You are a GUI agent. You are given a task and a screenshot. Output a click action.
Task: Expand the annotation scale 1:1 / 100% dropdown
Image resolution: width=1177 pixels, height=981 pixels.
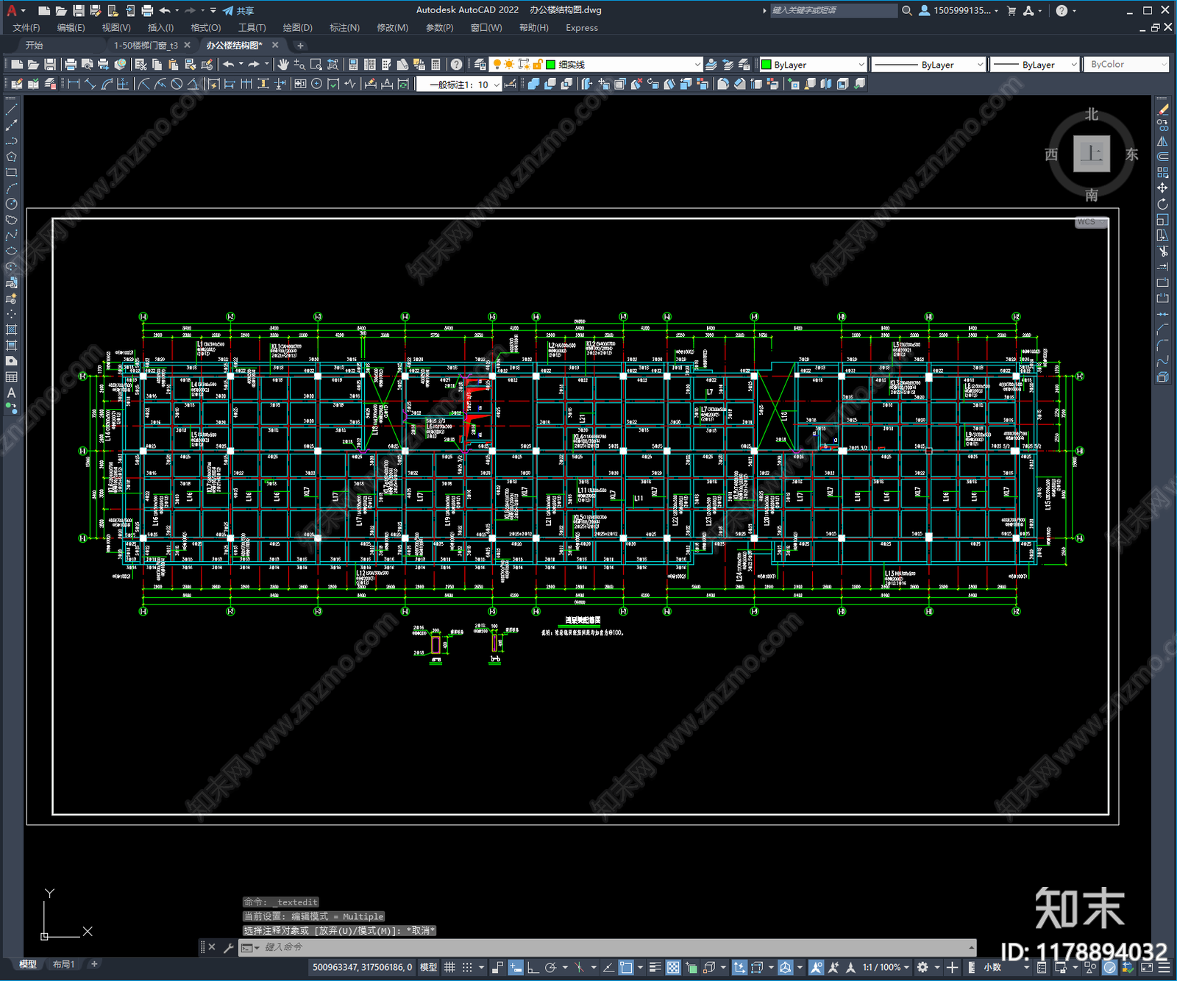coord(886,967)
